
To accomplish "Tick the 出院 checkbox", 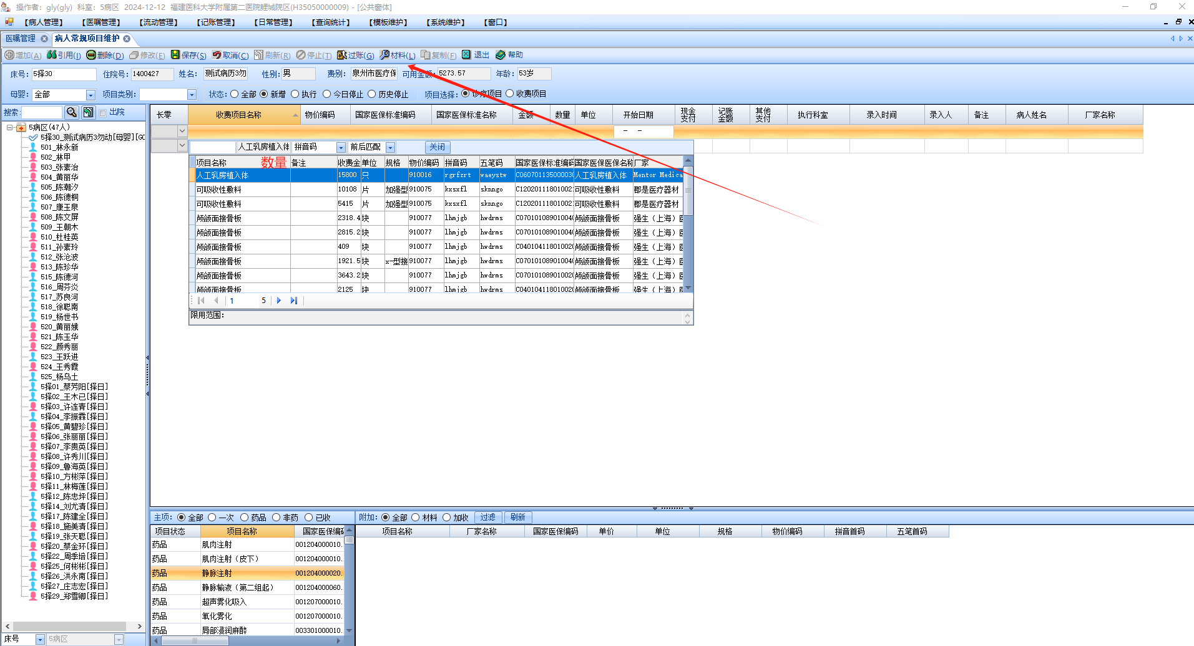I will click(102, 113).
